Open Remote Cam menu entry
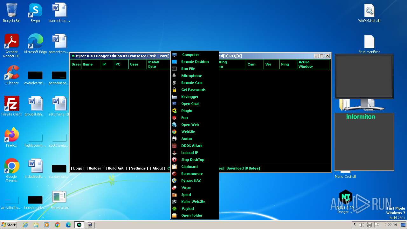The width and height of the screenshot is (407, 229). (195, 83)
